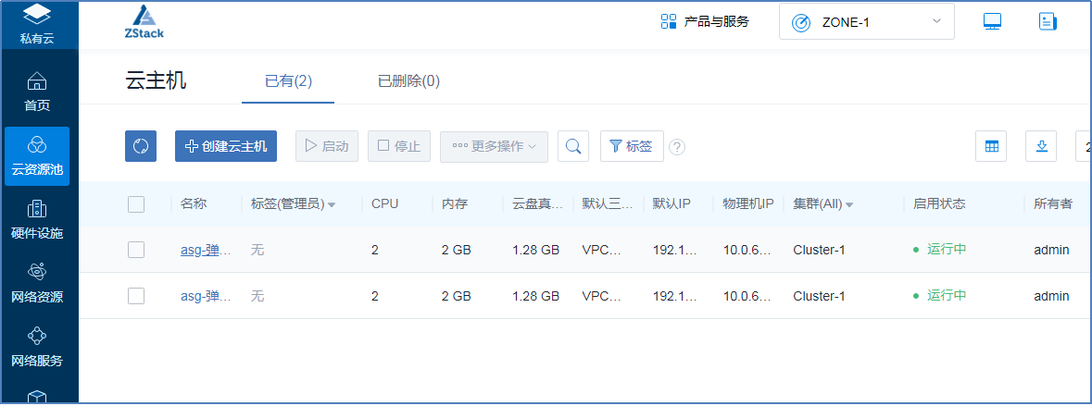Screen dimensions: 1092x406
Task: Click the 创建云主机 create VM button
Action: pyautogui.click(x=226, y=146)
